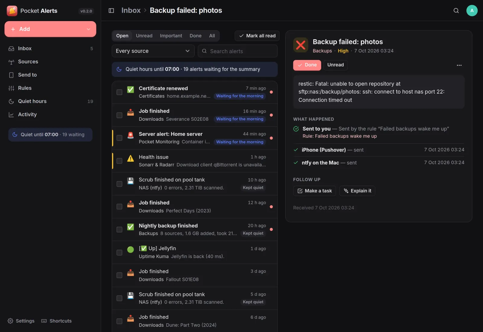
Task: Open Quiet hours moon icon
Action: pos(11,101)
